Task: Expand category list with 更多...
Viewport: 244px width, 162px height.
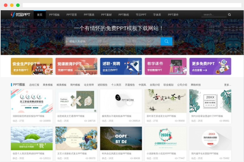Action: pyautogui.click(x=227, y=85)
